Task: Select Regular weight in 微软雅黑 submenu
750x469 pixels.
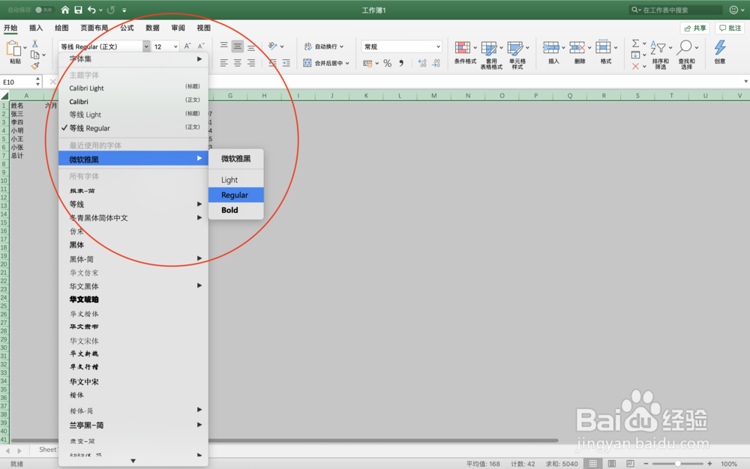Action: [x=235, y=195]
